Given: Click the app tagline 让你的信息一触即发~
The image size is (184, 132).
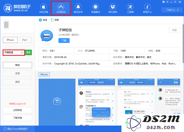Looking at the screenshot, I should click(69, 35).
